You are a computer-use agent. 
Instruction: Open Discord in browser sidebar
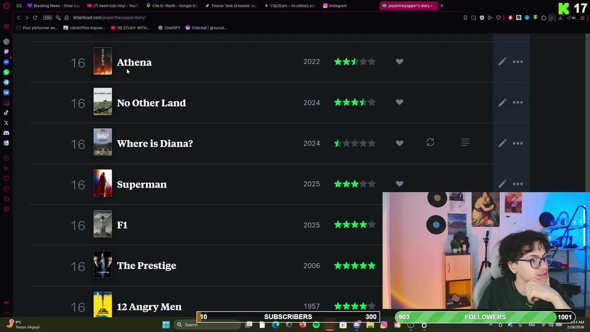6,133
